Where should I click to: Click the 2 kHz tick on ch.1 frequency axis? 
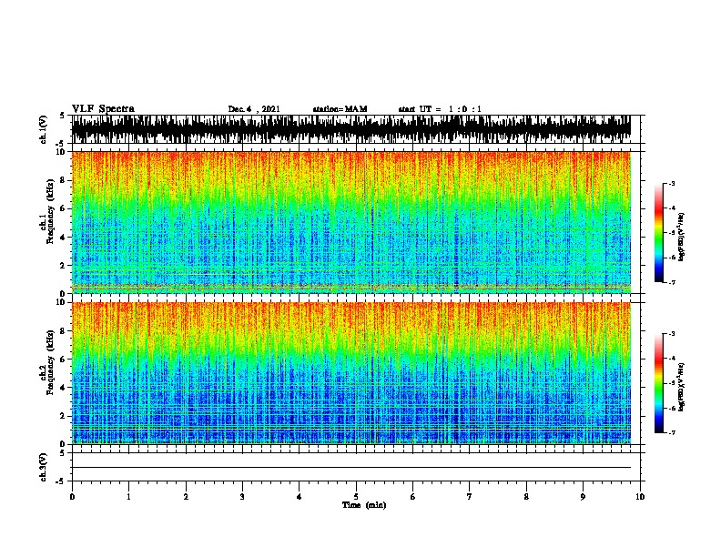[x=64, y=265]
